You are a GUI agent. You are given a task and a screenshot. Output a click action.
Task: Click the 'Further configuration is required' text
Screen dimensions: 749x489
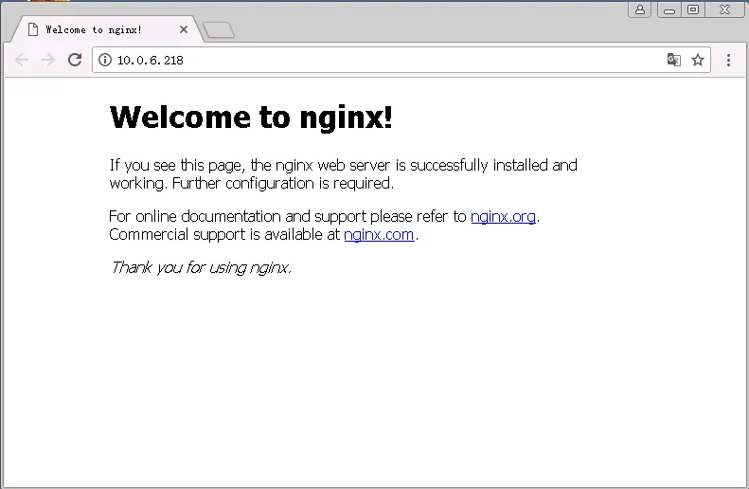tap(283, 184)
